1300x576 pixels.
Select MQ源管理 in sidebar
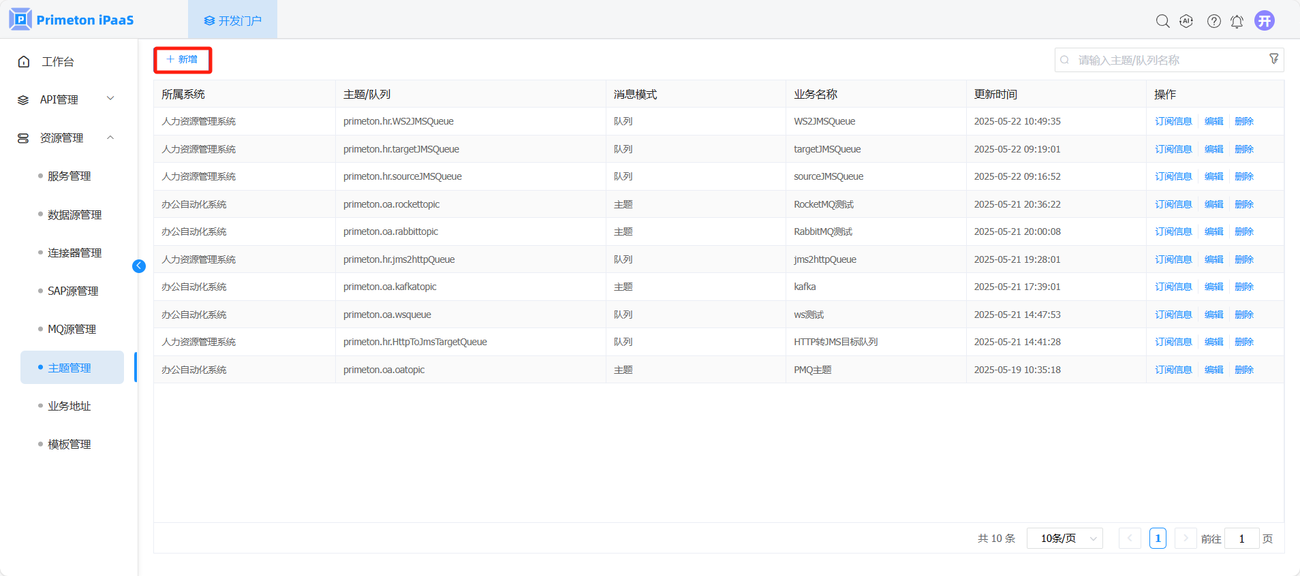(72, 329)
